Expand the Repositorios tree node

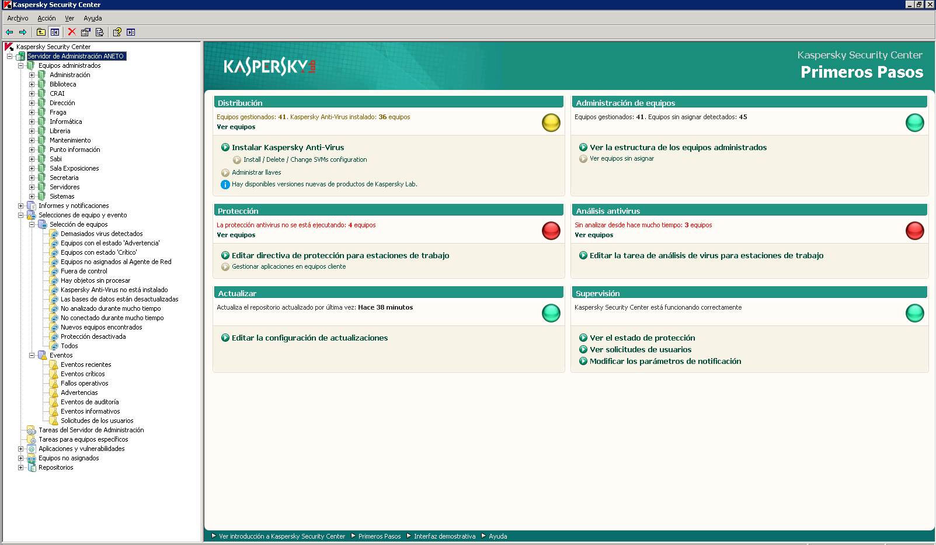point(21,467)
